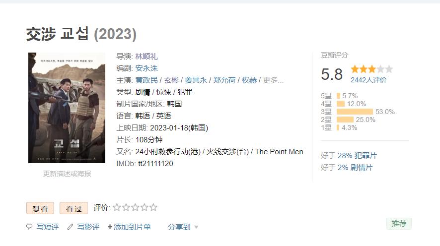
Task: Mark the movie as 看过
Action: (74, 208)
